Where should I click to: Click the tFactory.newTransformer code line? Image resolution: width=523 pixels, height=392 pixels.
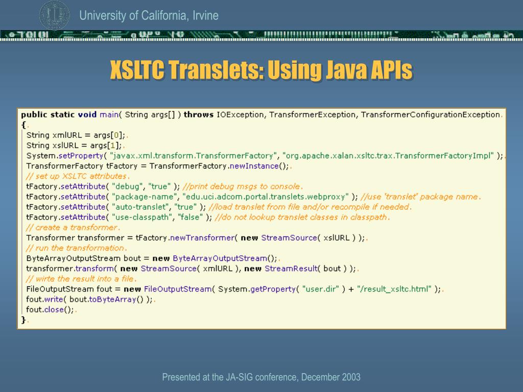tap(196, 238)
